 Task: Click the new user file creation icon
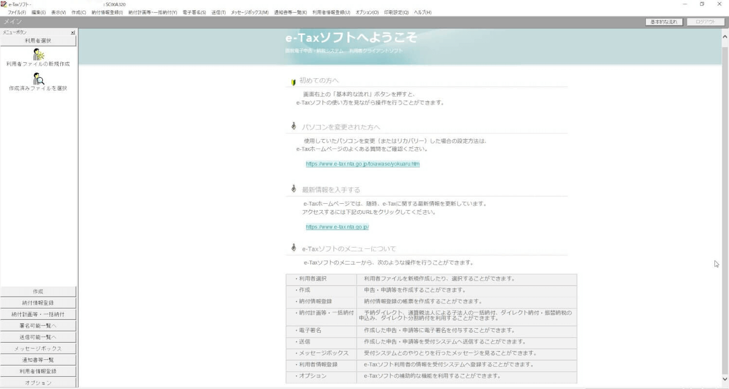click(x=38, y=55)
